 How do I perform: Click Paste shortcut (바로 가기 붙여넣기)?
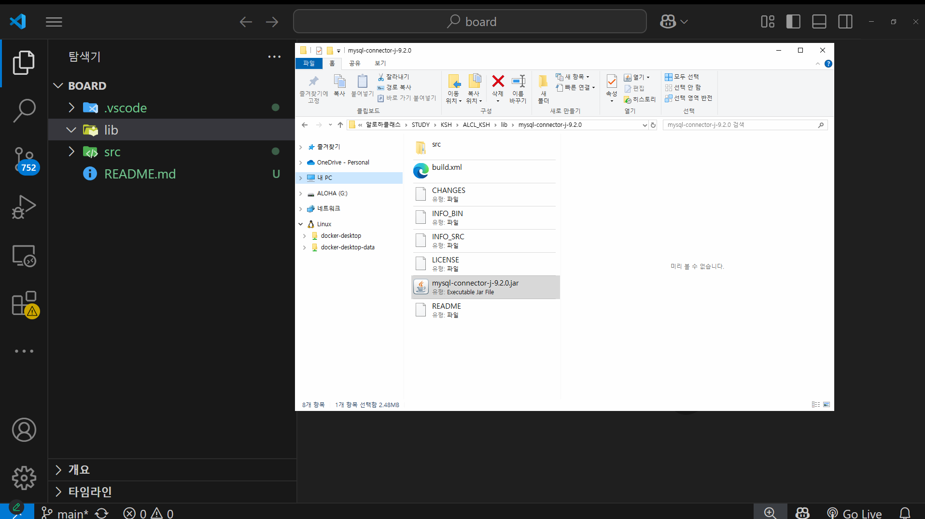tap(406, 98)
